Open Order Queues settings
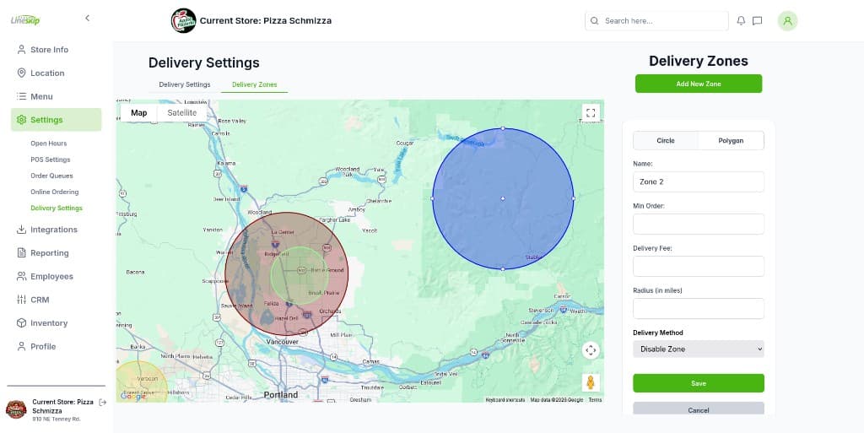The height and width of the screenshot is (433, 864). [x=51, y=176]
